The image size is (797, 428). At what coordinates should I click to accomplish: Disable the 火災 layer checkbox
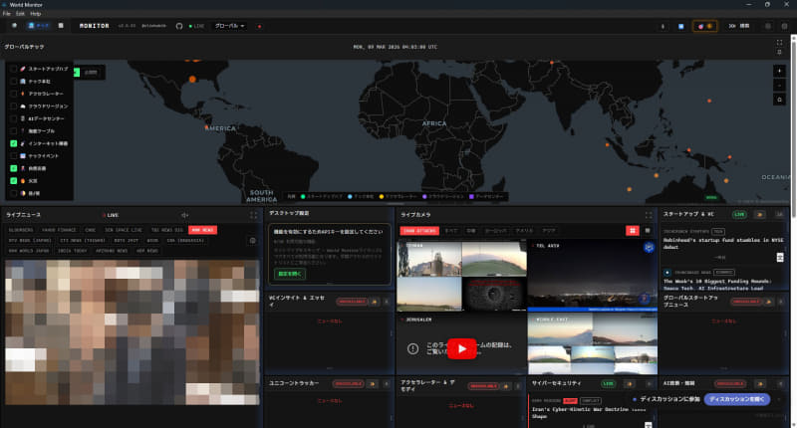[x=14, y=181]
